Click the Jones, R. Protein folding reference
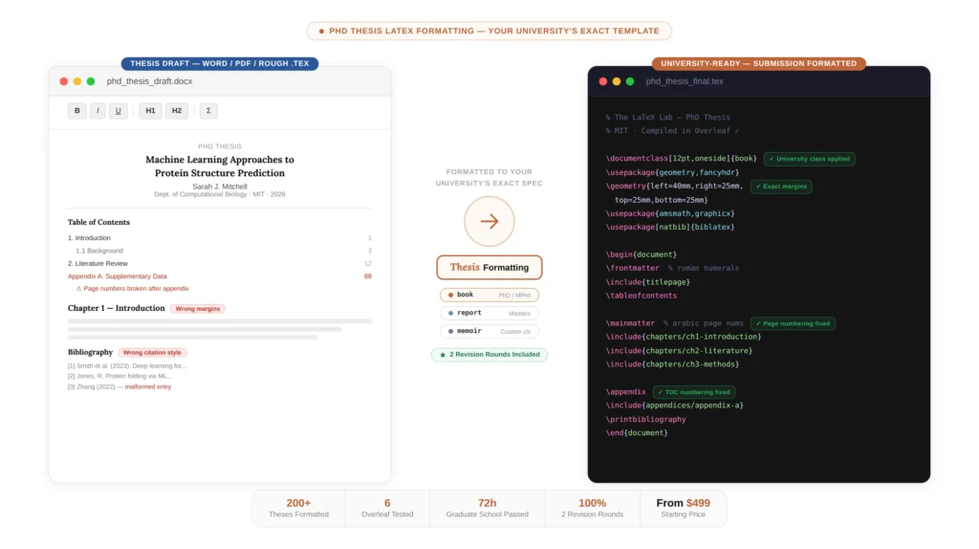 pos(120,376)
